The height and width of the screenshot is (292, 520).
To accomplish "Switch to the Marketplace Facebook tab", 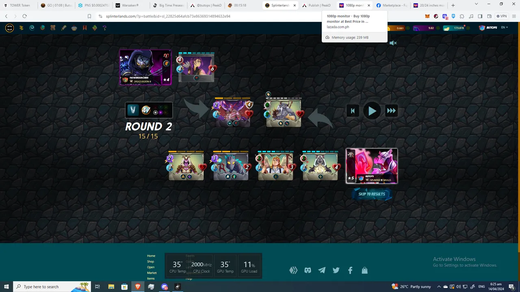I will pos(391,5).
